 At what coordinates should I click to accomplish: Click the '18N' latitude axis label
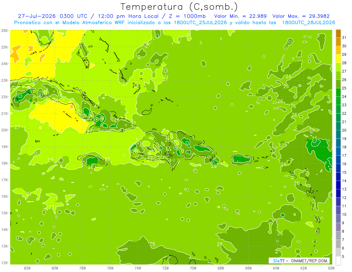pos(4,163)
